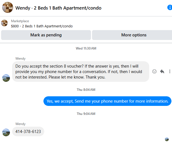
Task: Select the blue 'Yes, we accept' message
Action: [107, 101]
